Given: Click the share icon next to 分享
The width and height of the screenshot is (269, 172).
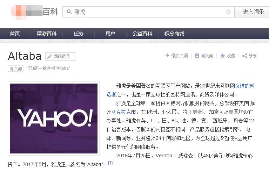Looking at the screenshot, I should [x=244, y=56].
